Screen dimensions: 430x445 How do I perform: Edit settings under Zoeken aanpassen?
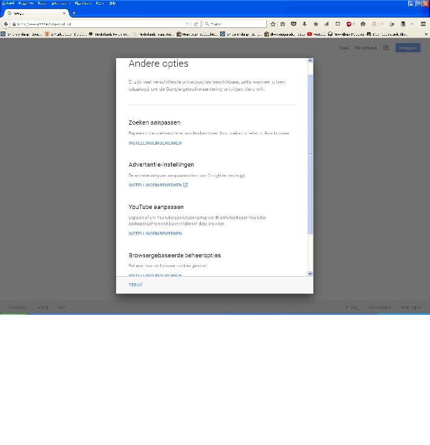click(155, 143)
